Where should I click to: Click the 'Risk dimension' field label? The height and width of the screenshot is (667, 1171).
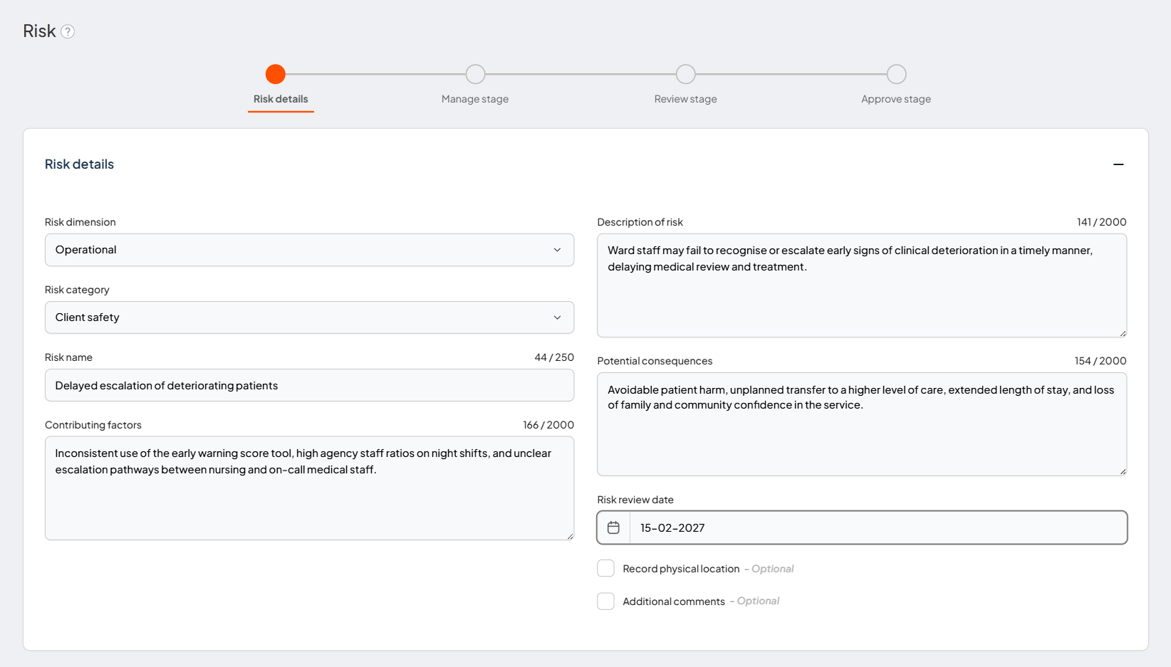pos(80,222)
